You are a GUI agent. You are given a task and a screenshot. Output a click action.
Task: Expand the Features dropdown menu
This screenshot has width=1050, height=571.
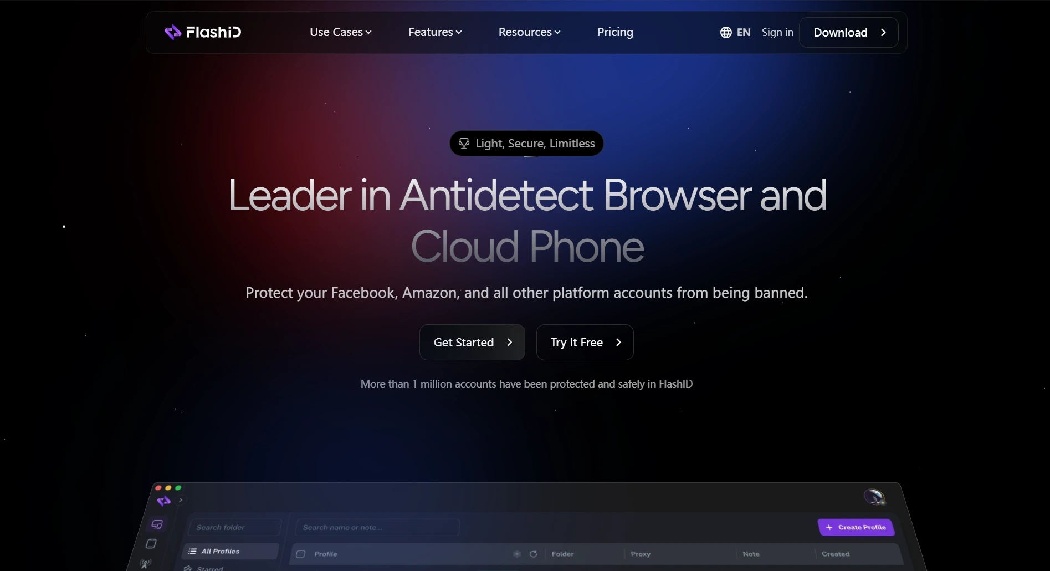point(434,32)
